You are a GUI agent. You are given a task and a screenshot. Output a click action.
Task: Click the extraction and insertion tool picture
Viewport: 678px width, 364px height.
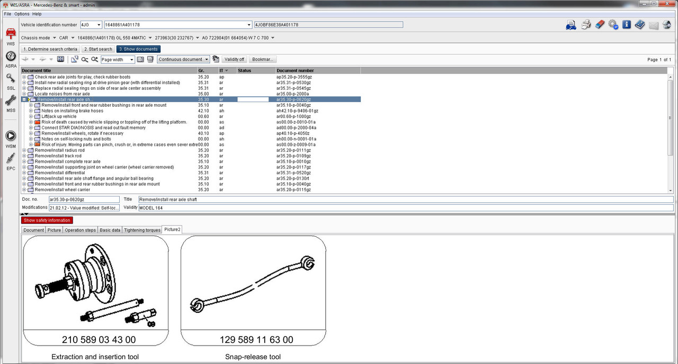coord(96,291)
